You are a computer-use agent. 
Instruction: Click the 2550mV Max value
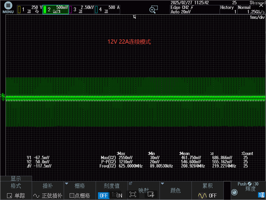click(x=126, y=157)
